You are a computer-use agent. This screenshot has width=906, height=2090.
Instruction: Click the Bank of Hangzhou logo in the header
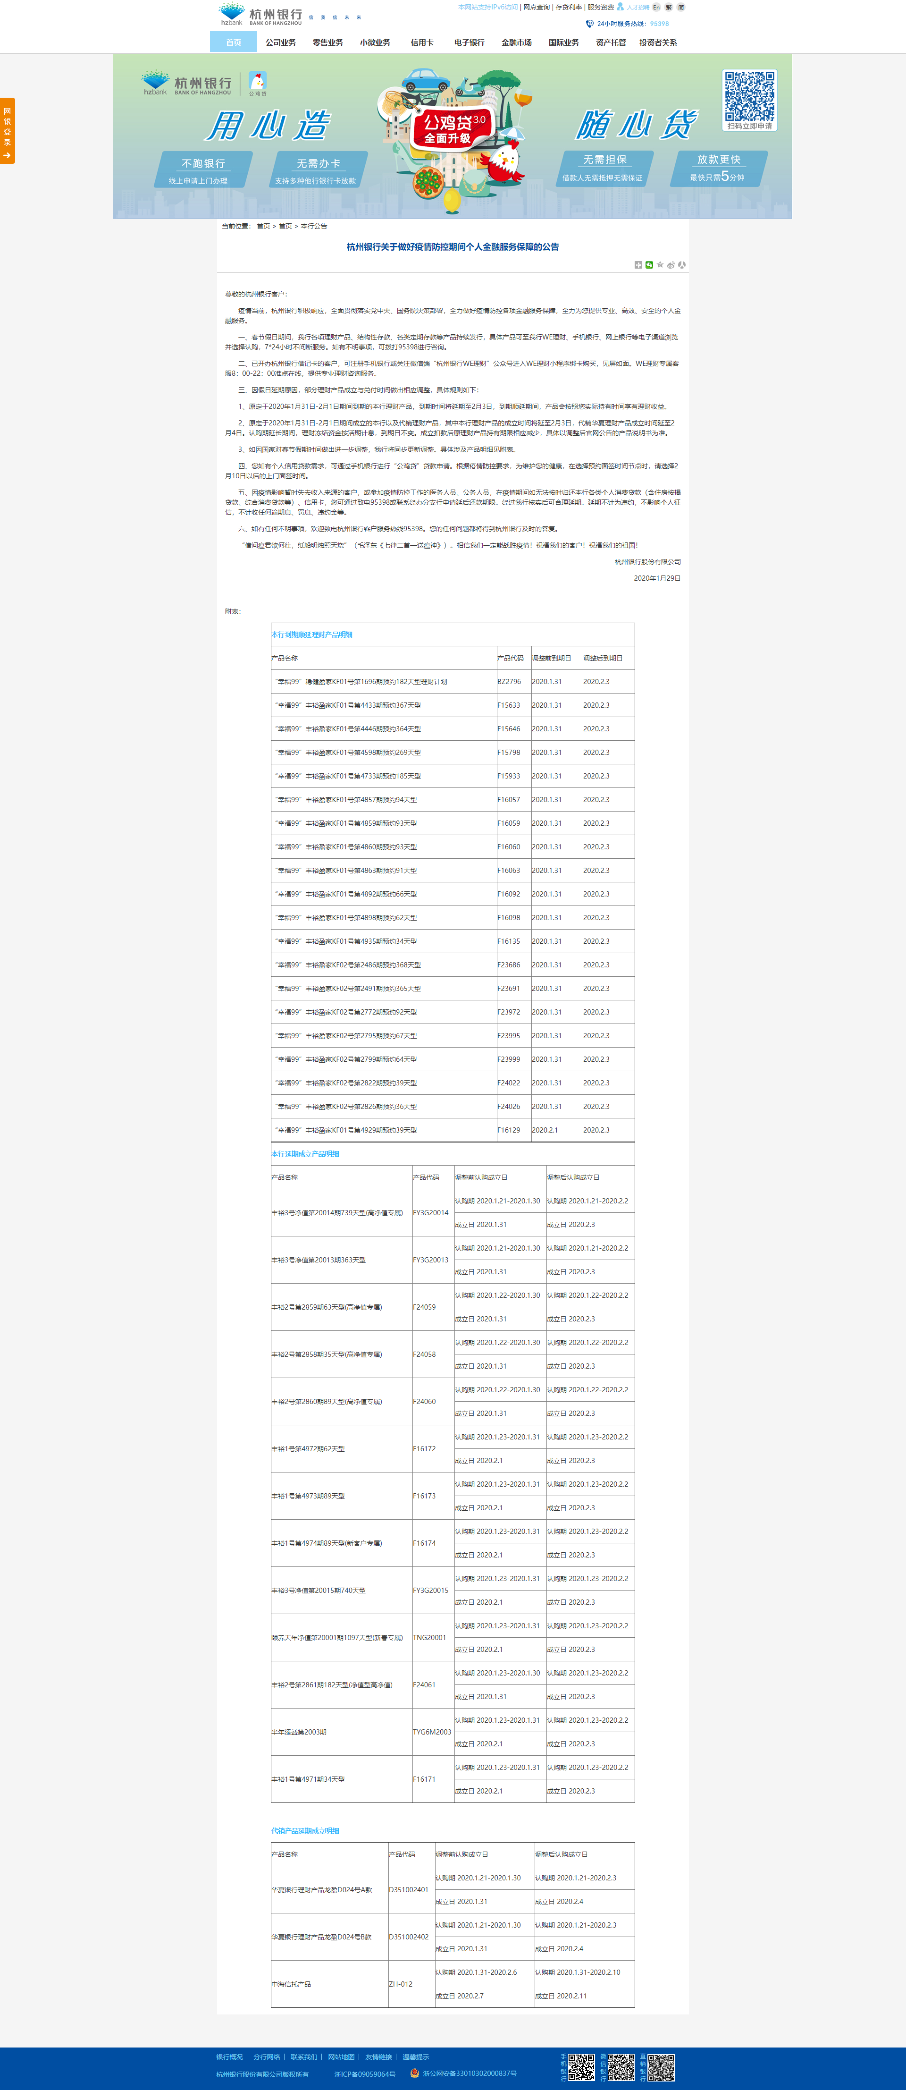click(x=260, y=14)
